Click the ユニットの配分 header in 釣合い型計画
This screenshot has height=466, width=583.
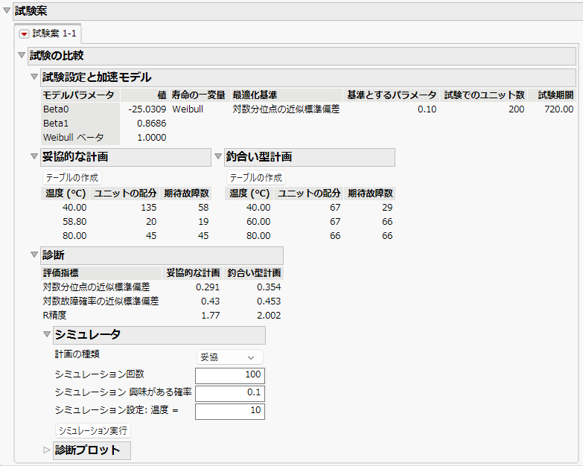309,194
